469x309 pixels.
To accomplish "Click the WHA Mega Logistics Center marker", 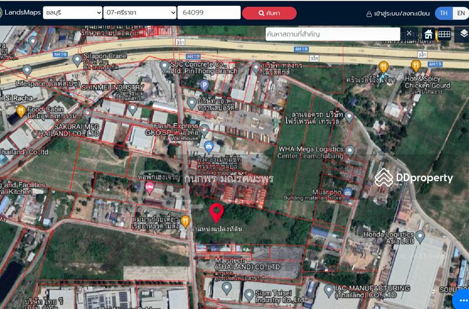I will (349, 151).
